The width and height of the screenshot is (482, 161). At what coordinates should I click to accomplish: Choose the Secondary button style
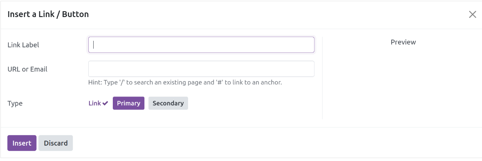[x=168, y=103]
